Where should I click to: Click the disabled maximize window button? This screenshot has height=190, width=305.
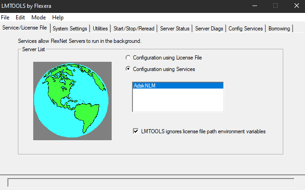(x=275, y=6)
